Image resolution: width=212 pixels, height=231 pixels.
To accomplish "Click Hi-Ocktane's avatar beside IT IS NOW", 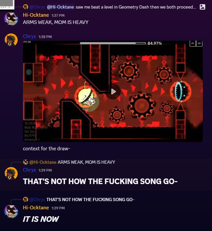I will (x=11, y=211).
